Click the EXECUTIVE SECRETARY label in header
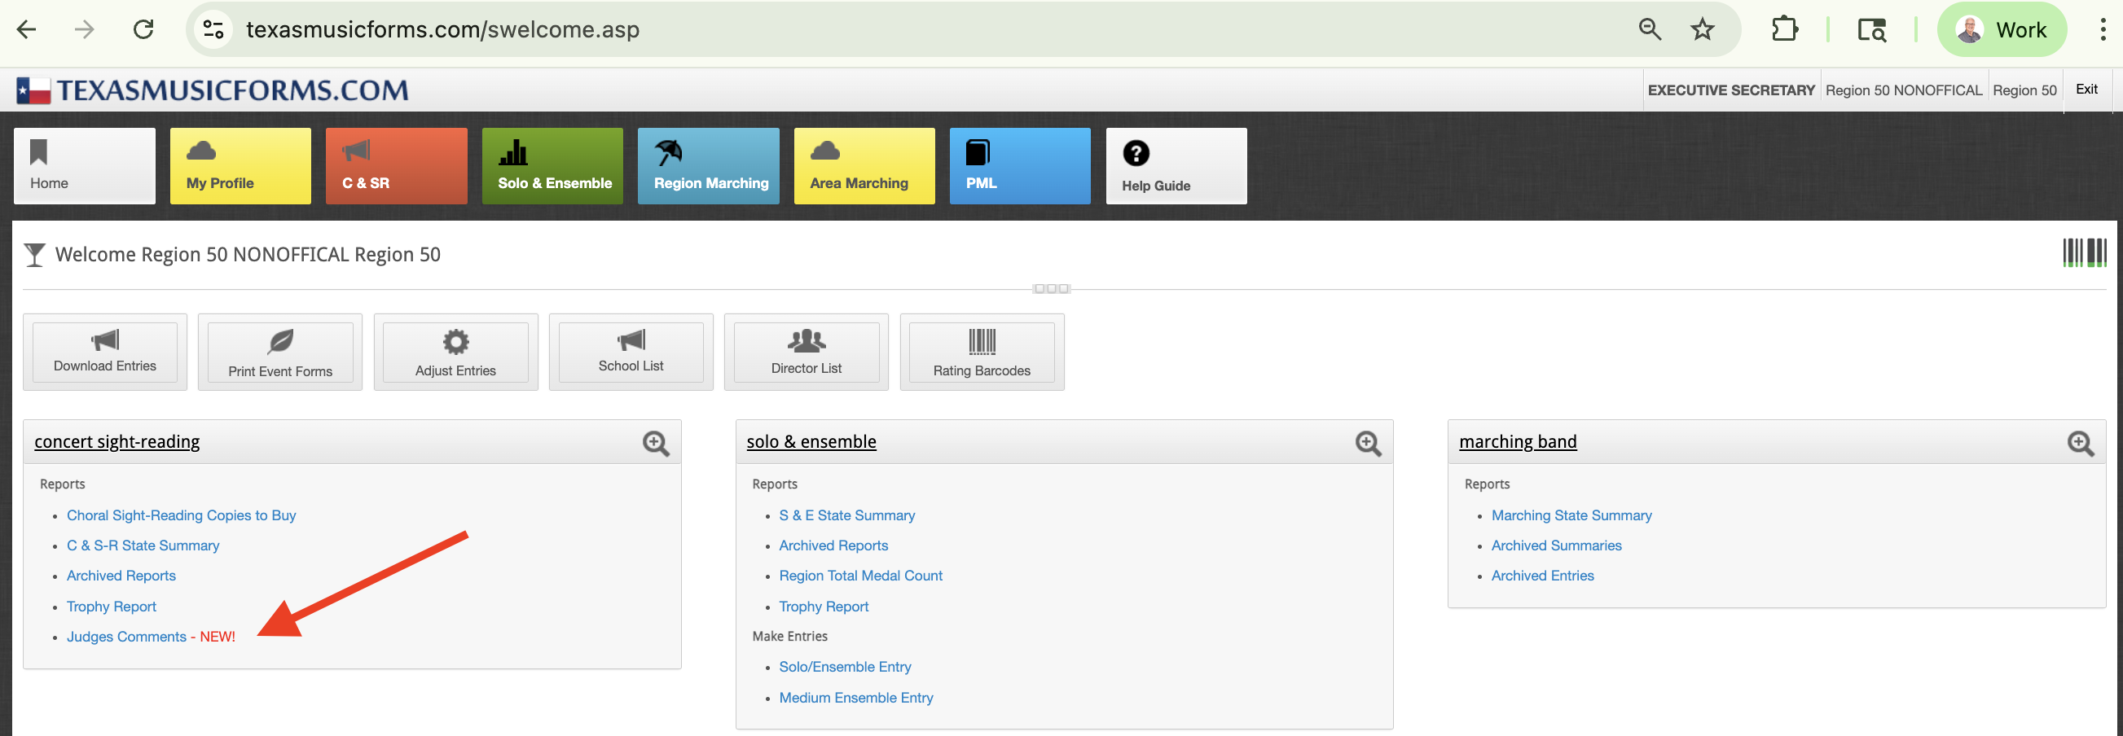 point(1731,90)
